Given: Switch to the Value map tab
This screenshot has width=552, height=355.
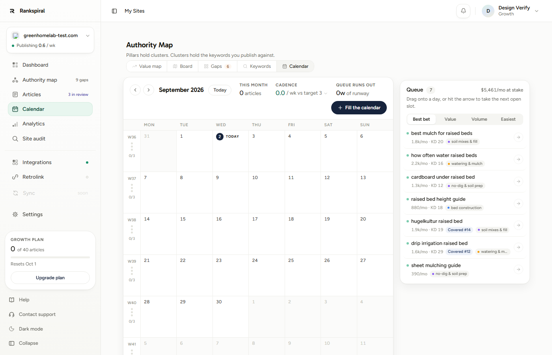Looking at the screenshot, I should tap(147, 66).
